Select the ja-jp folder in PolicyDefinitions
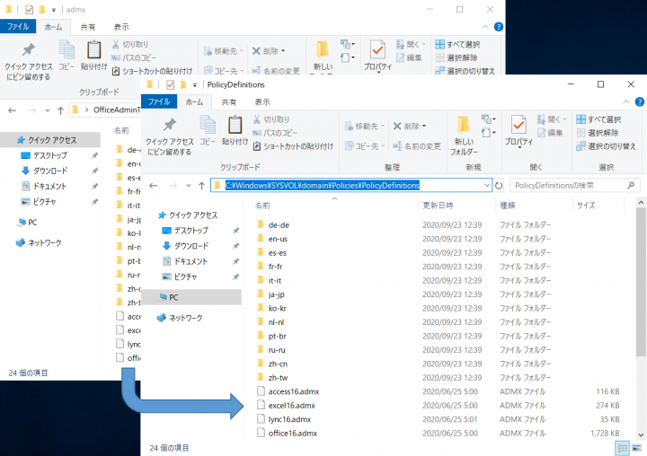647x456 pixels. point(276,294)
